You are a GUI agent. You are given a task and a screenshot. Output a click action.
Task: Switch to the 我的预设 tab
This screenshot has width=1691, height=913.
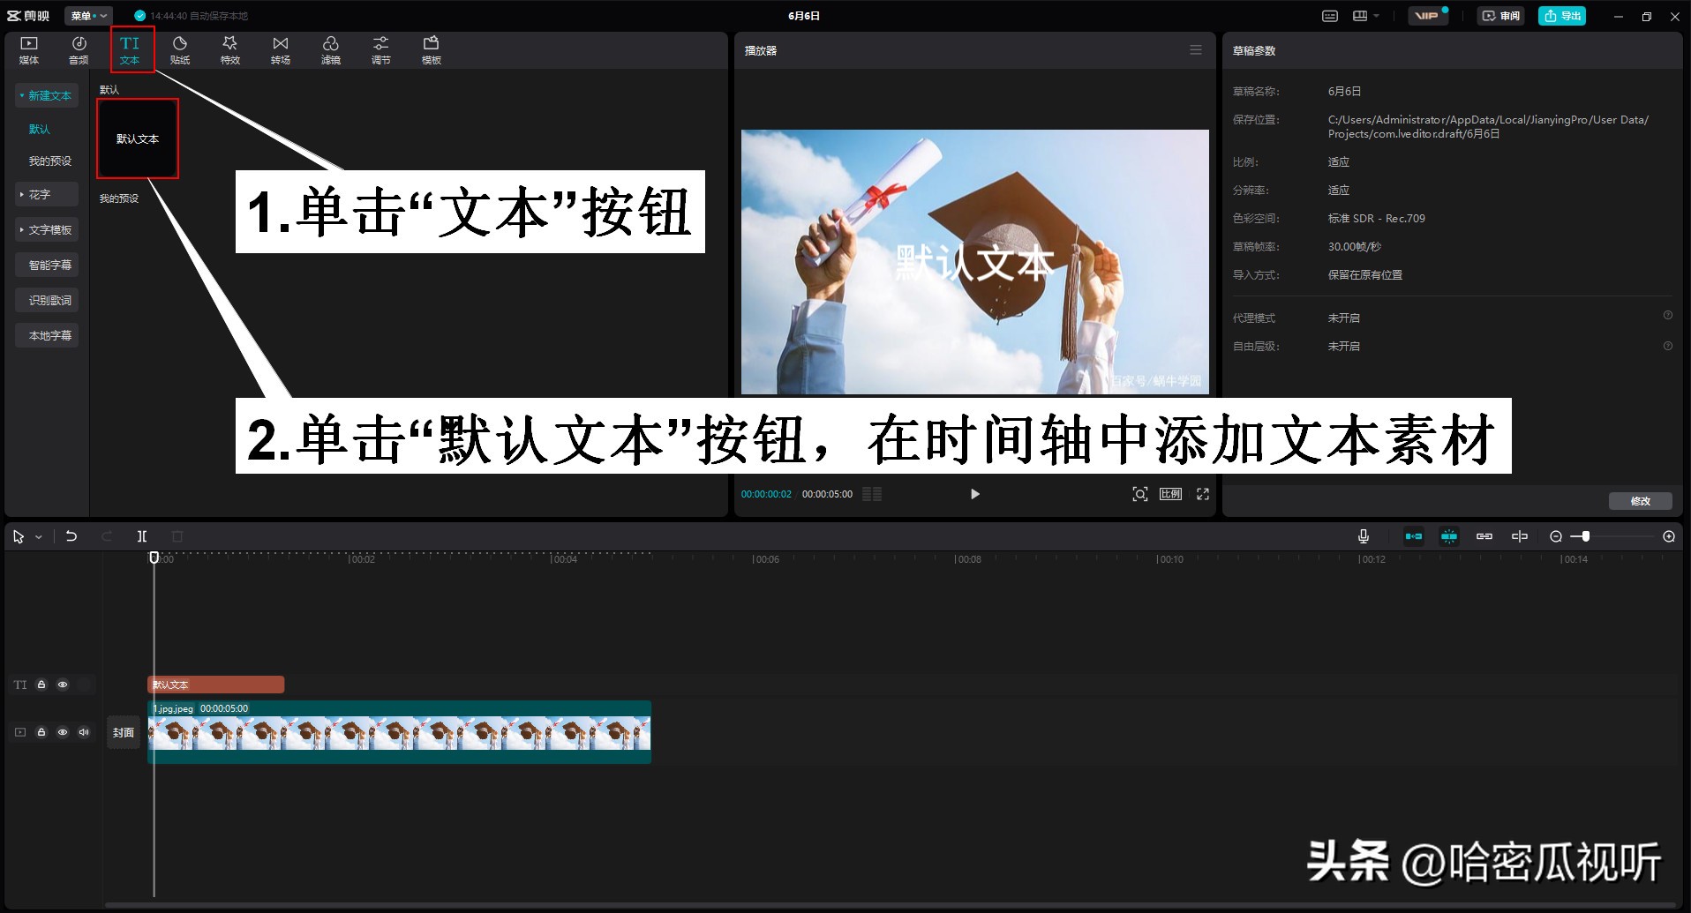(47, 161)
